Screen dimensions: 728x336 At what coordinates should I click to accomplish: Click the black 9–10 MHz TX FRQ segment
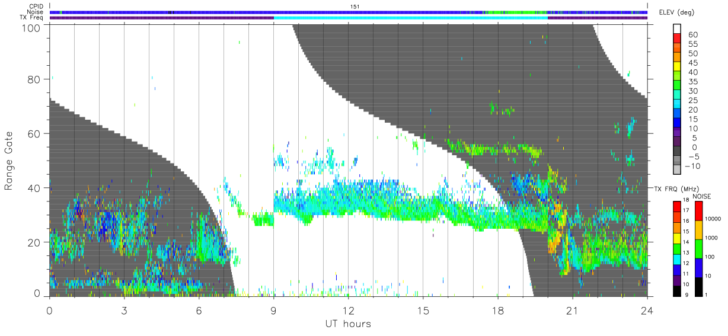pyautogui.click(x=678, y=291)
